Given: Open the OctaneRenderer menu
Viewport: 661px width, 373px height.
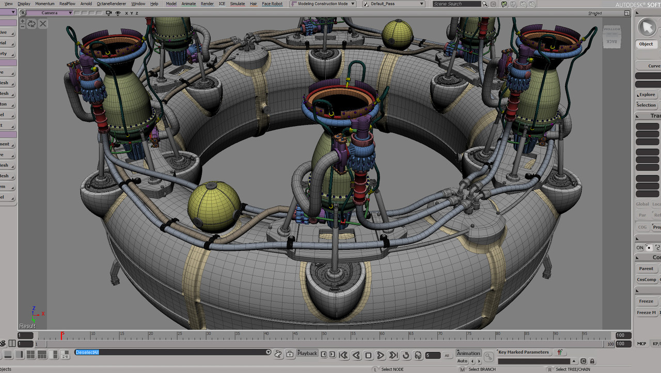Looking at the screenshot, I should [111, 4].
